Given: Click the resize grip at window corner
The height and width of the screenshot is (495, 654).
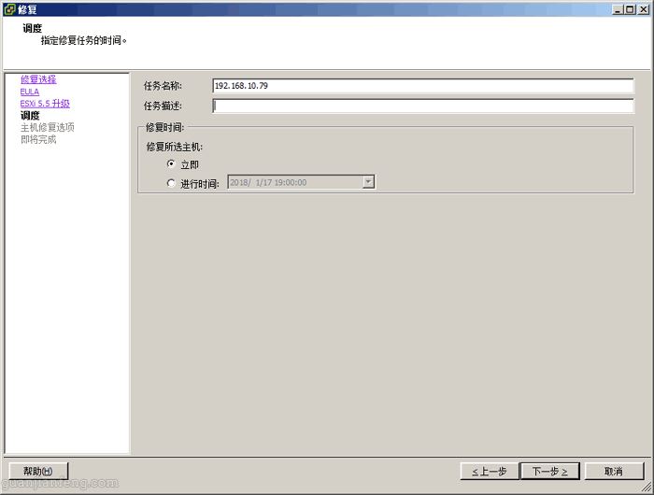Looking at the screenshot, I should 647,488.
